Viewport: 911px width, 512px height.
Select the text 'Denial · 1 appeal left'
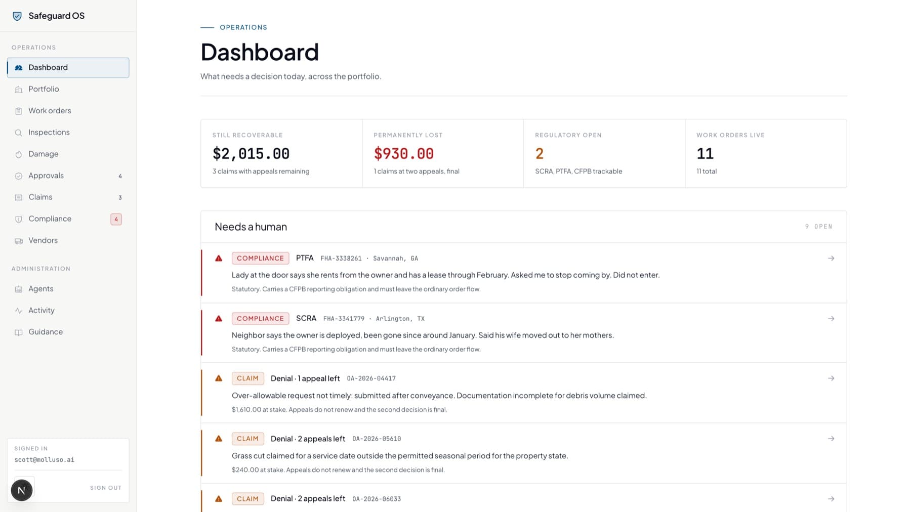pyautogui.click(x=305, y=378)
